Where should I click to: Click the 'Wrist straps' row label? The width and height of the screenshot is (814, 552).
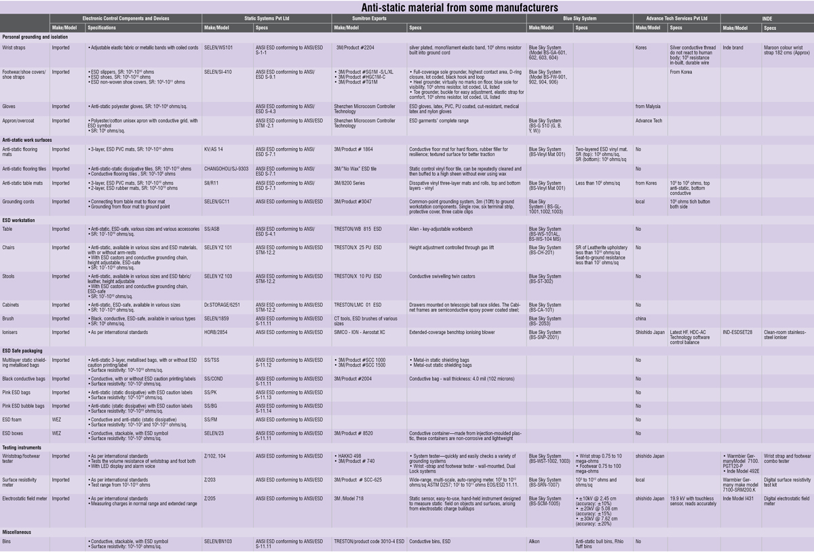click(x=14, y=48)
